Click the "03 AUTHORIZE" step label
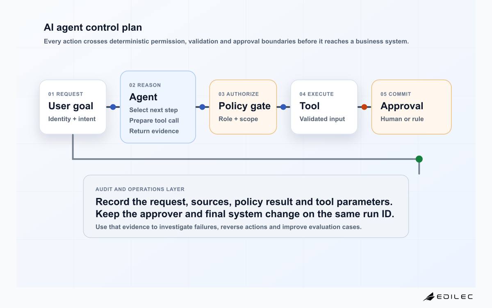Viewport: 492px width, 308px height. click(x=239, y=94)
